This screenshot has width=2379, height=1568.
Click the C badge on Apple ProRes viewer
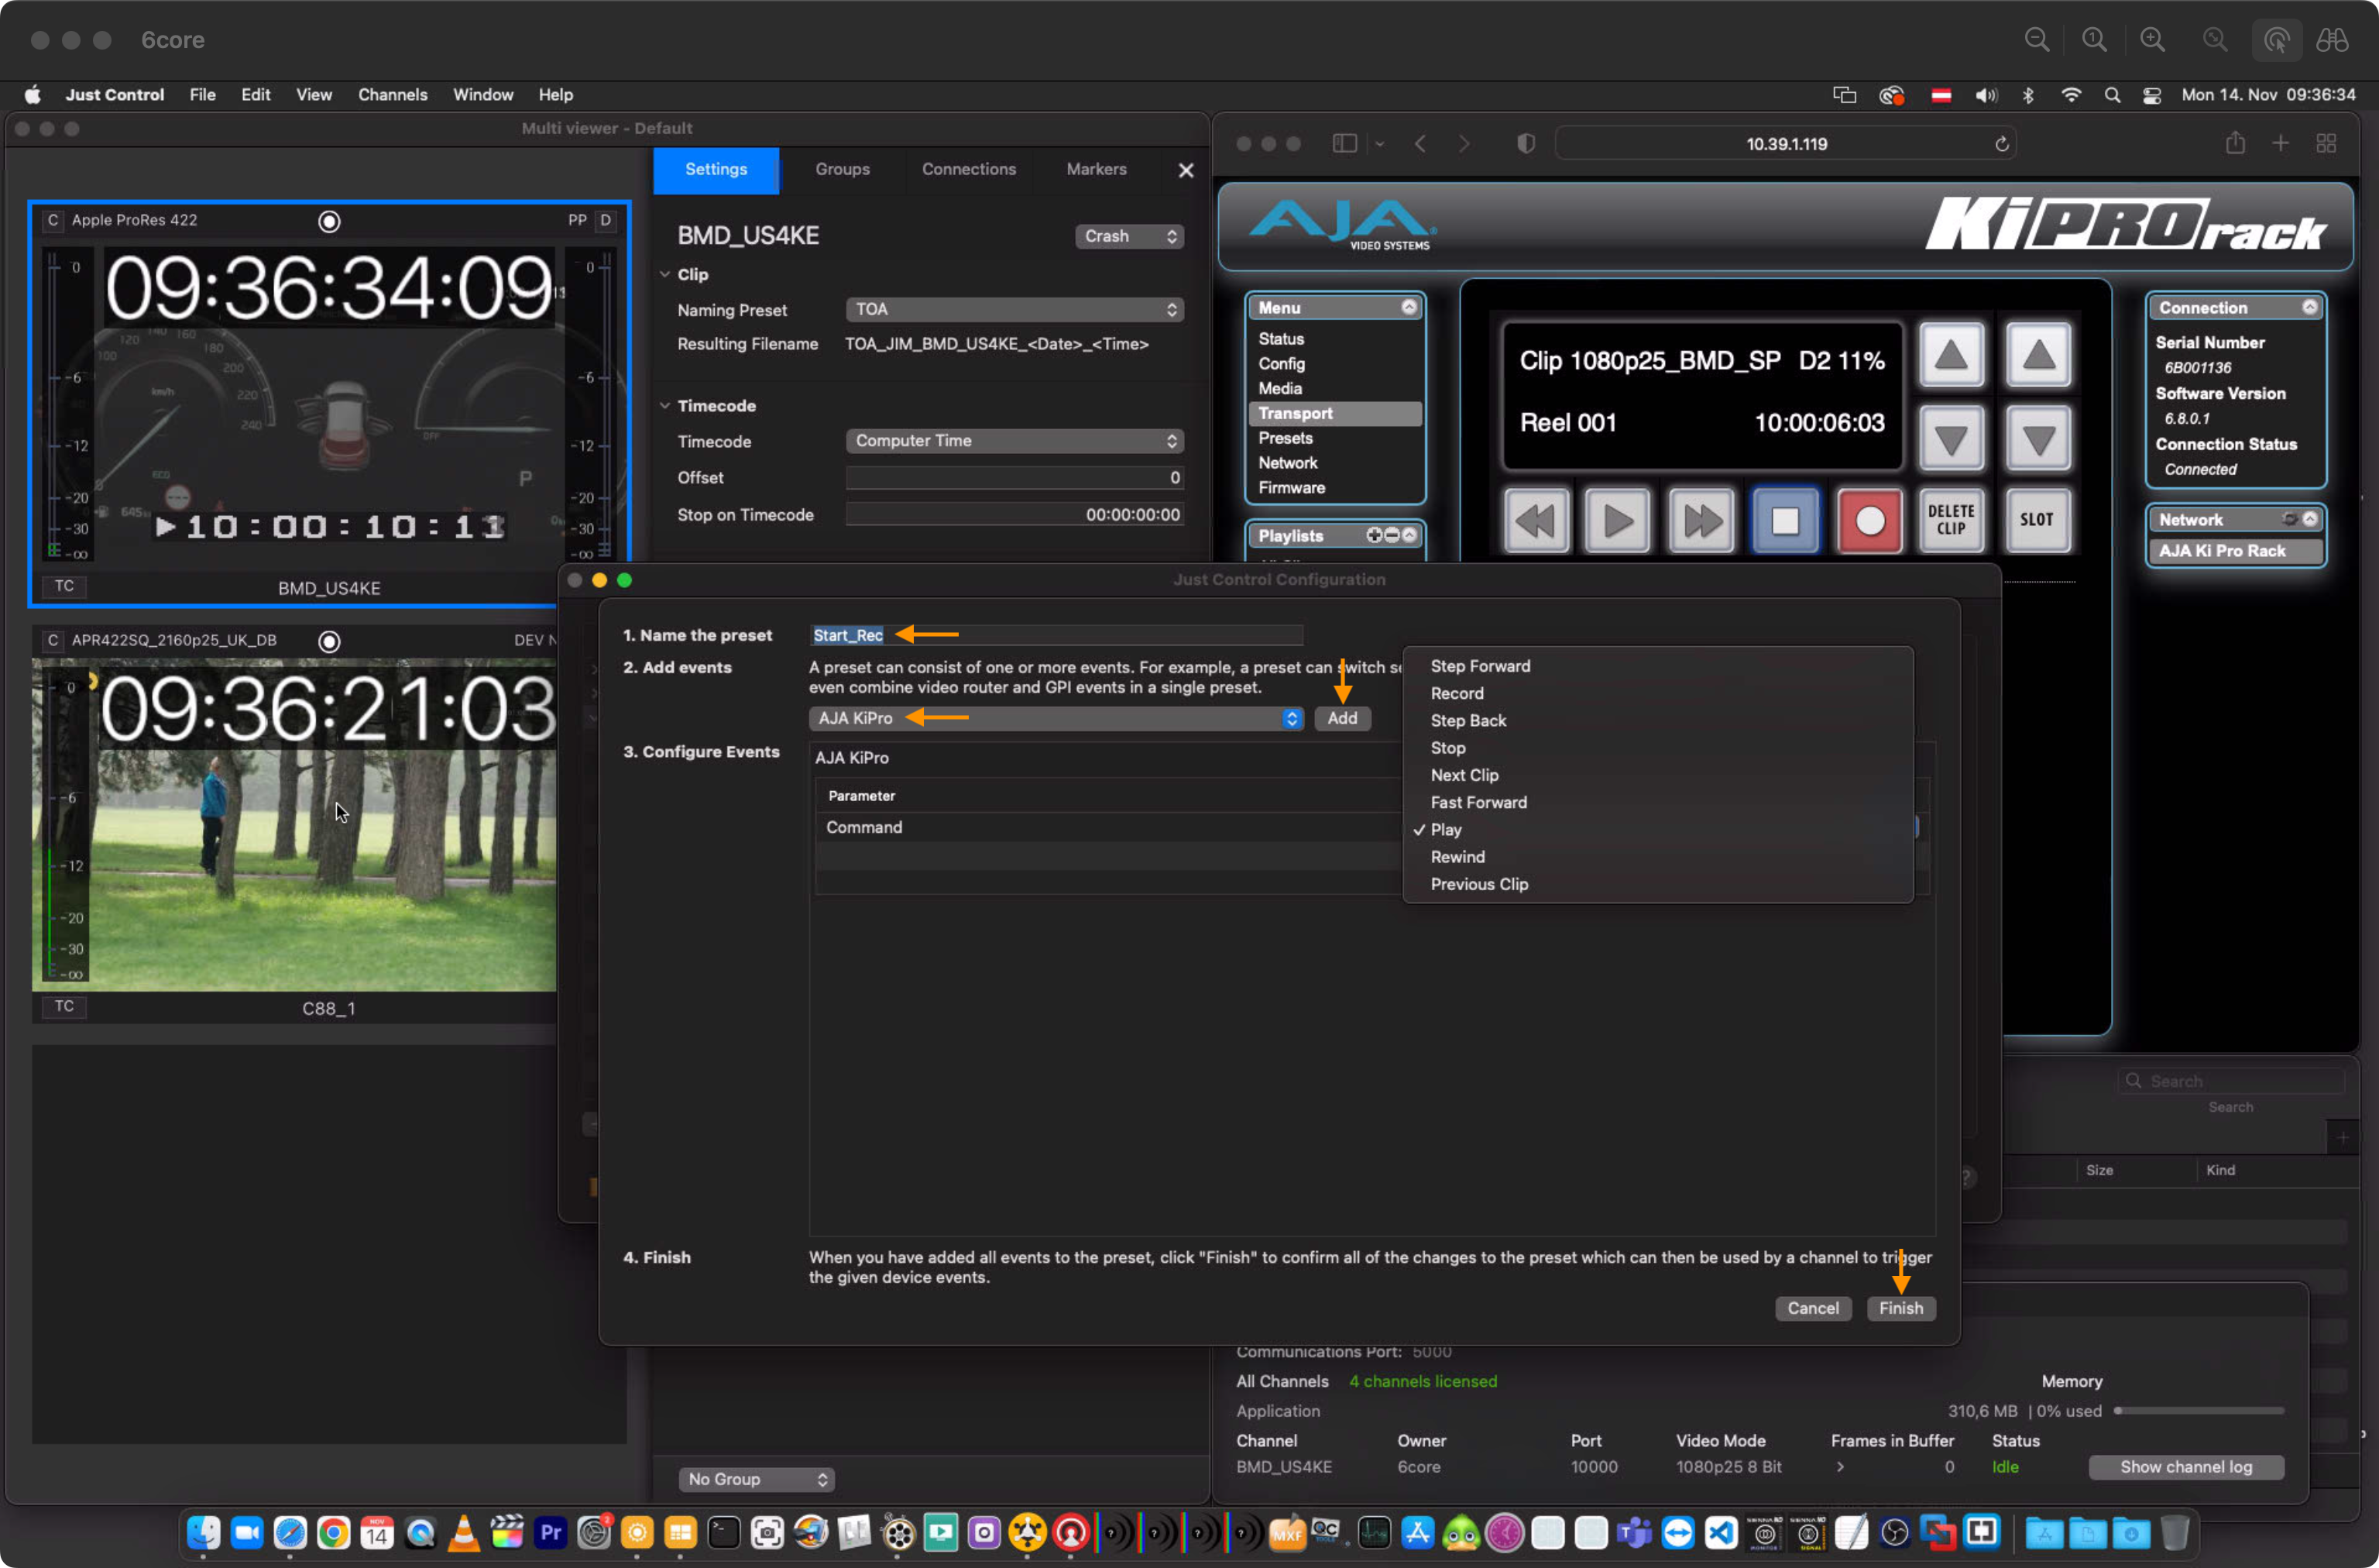53,220
